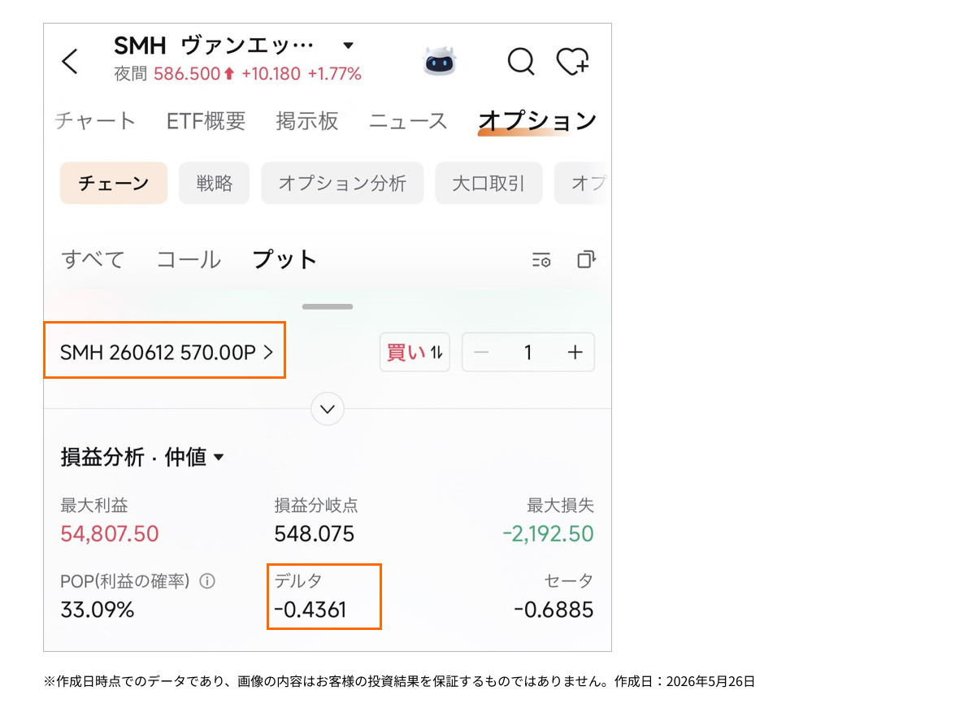Switch to the ニュース tab

pyautogui.click(x=407, y=120)
